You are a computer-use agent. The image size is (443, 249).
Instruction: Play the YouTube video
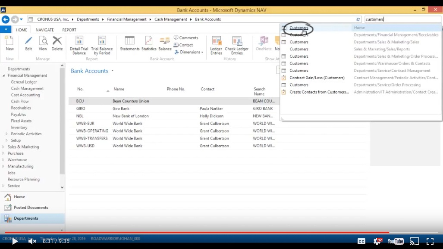(15, 241)
